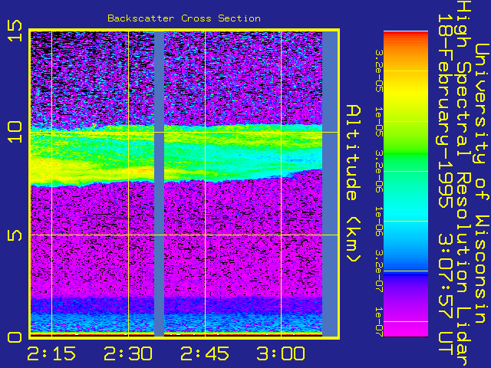
Task: Click the gray data gap band after 3:00
Action: (330, 183)
